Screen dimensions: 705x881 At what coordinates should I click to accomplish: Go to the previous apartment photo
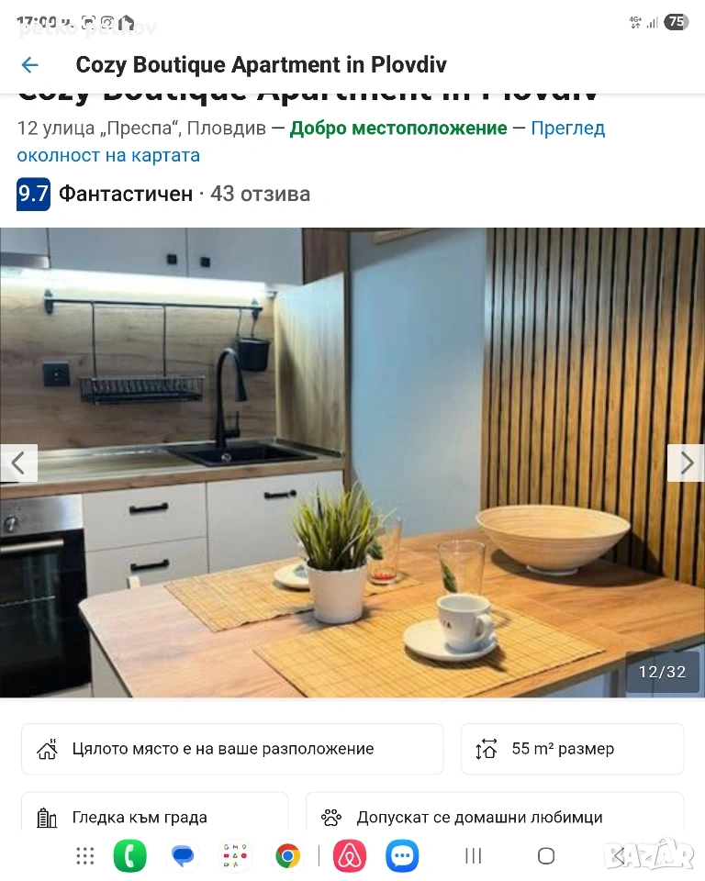point(18,463)
